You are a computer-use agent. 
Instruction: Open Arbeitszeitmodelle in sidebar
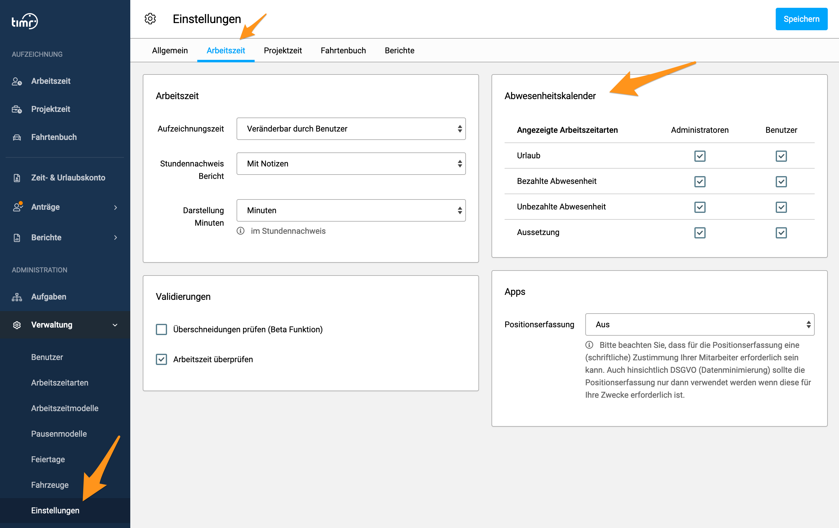point(65,408)
